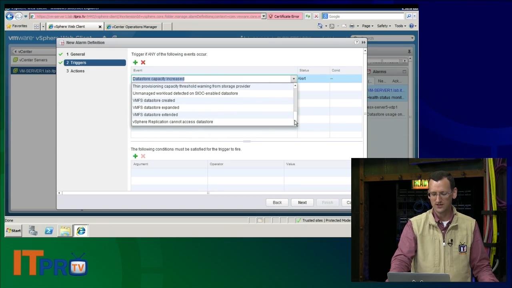Click the VM-SERVER1 vCenter icon in navigator

click(16, 71)
